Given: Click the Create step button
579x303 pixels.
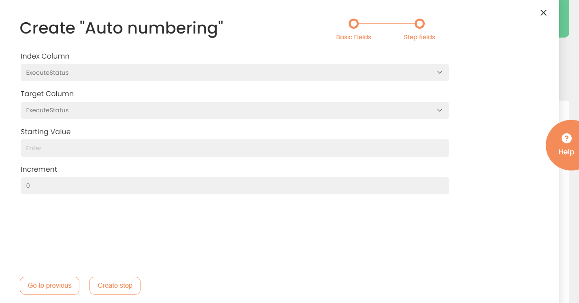Looking at the screenshot, I should tap(115, 286).
